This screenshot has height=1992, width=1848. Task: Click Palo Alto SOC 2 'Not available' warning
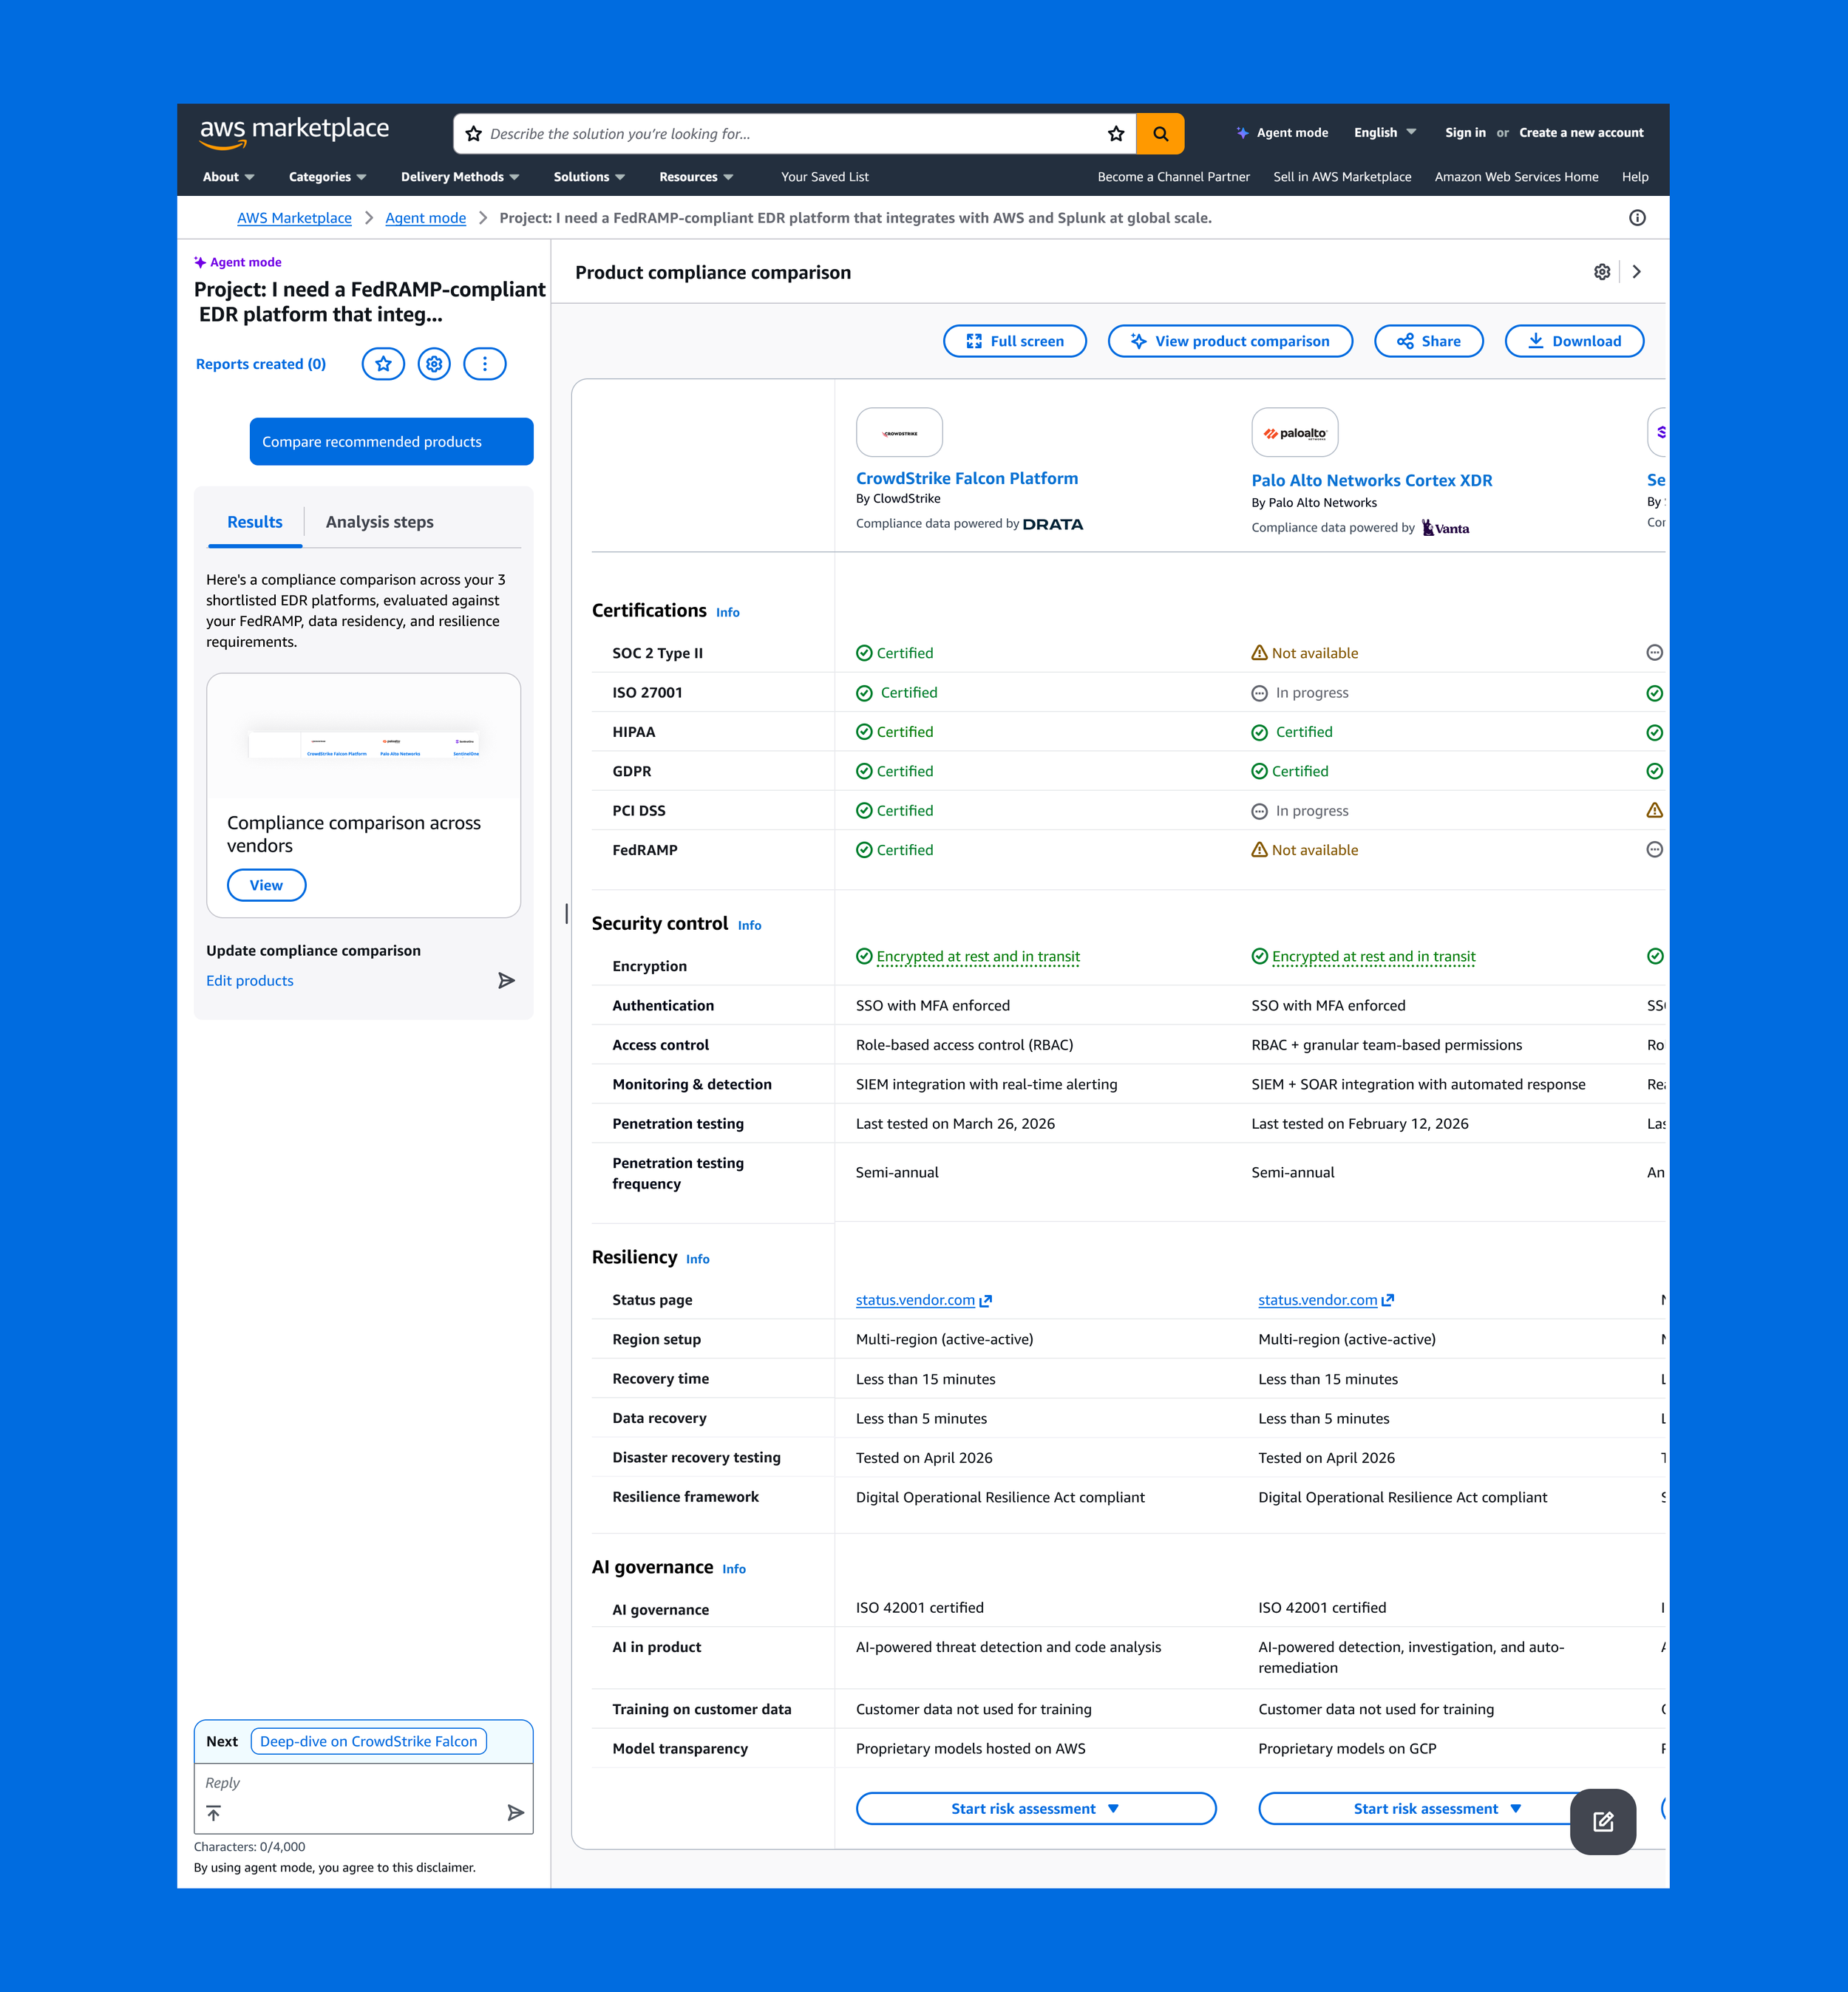(x=1305, y=653)
